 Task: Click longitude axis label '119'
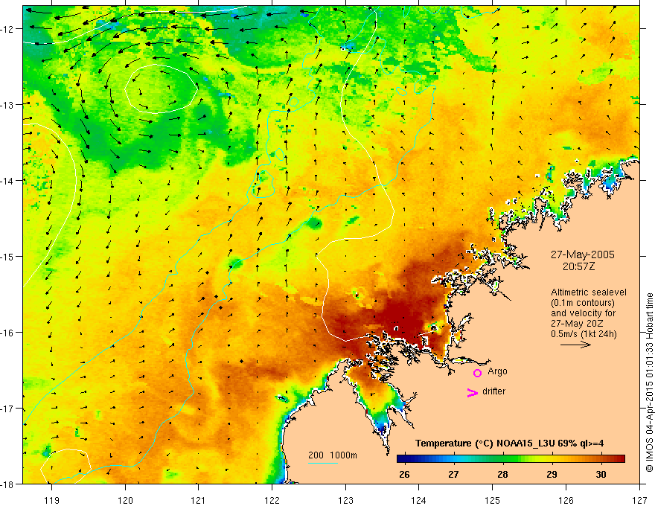pyautogui.click(x=52, y=501)
